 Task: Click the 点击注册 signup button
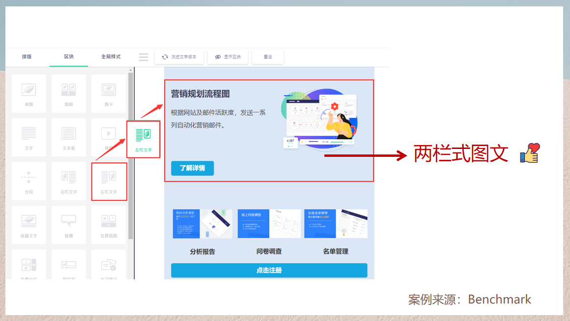269,271
